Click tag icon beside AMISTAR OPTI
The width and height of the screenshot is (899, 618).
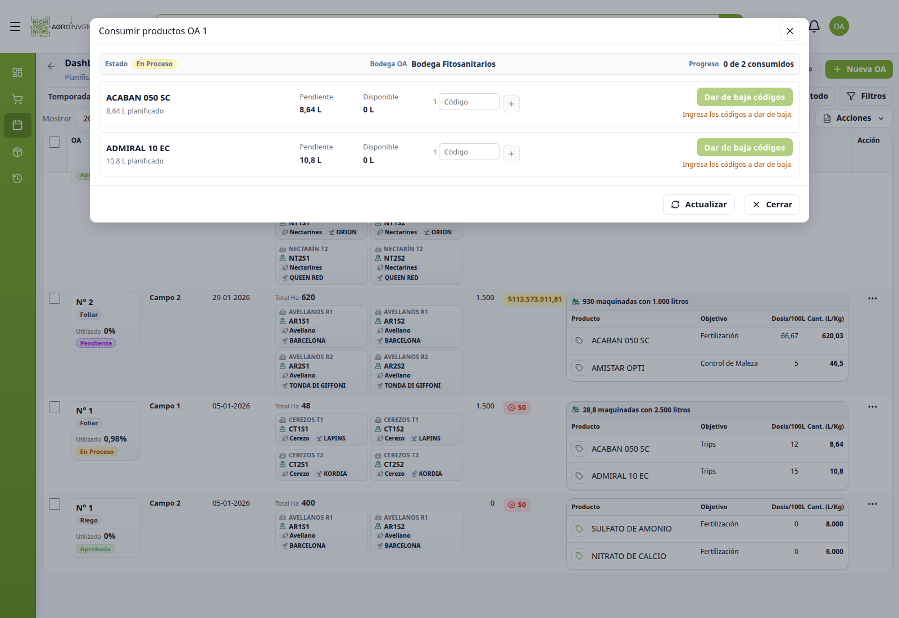click(x=579, y=368)
